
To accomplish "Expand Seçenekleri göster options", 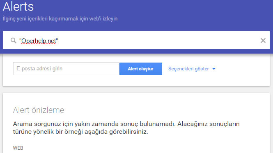I will [x=192, y=69].
